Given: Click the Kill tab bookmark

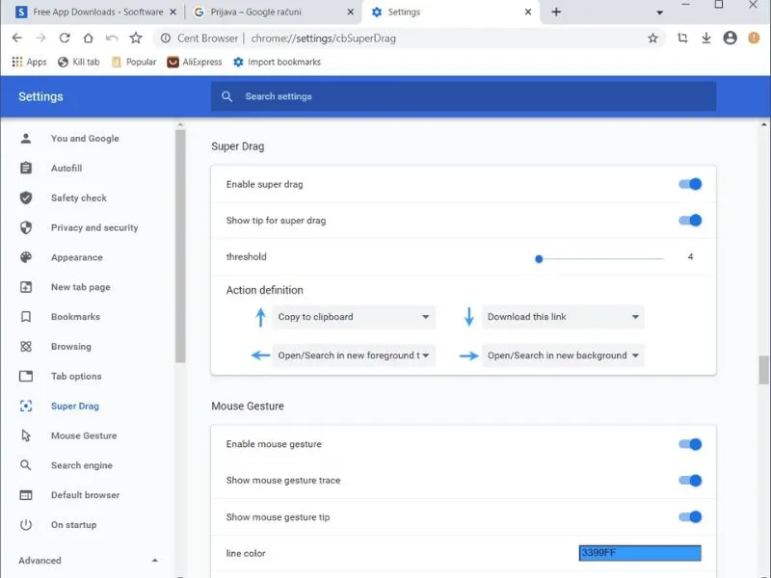Looking at the screenshot, I should coord(79,62).
